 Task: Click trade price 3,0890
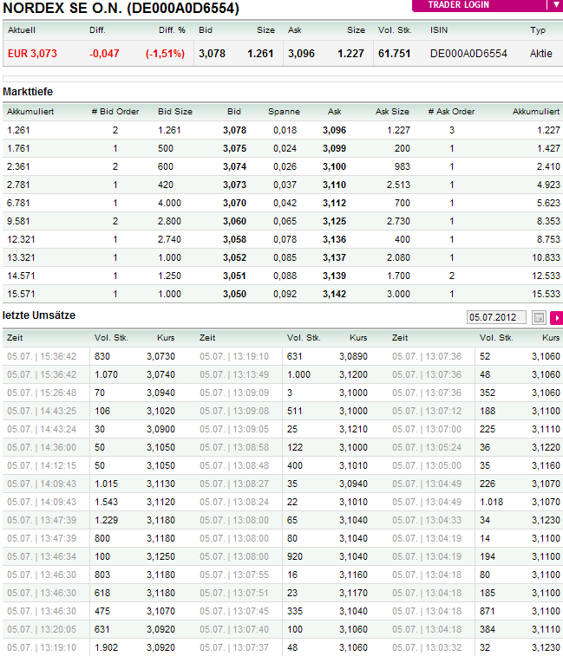(354, 356)
